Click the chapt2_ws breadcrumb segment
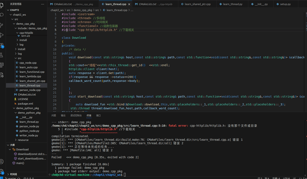 click(57, 10)
